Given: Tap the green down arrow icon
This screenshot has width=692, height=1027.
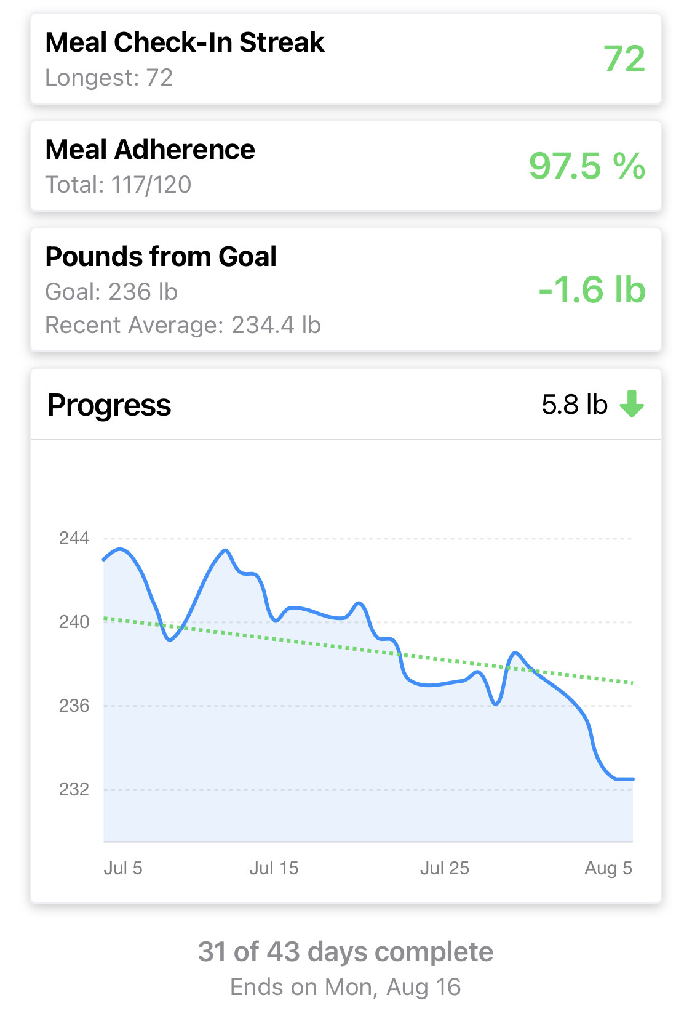Looking at the screenshot, I should (x=631, y=405).
